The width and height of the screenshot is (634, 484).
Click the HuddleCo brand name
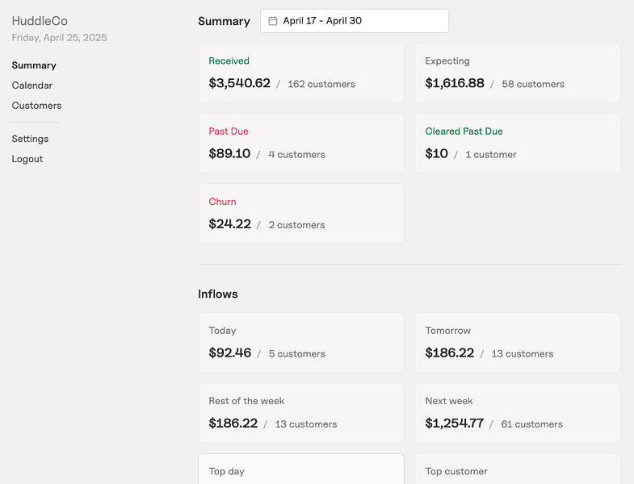[x=38, y=21]
